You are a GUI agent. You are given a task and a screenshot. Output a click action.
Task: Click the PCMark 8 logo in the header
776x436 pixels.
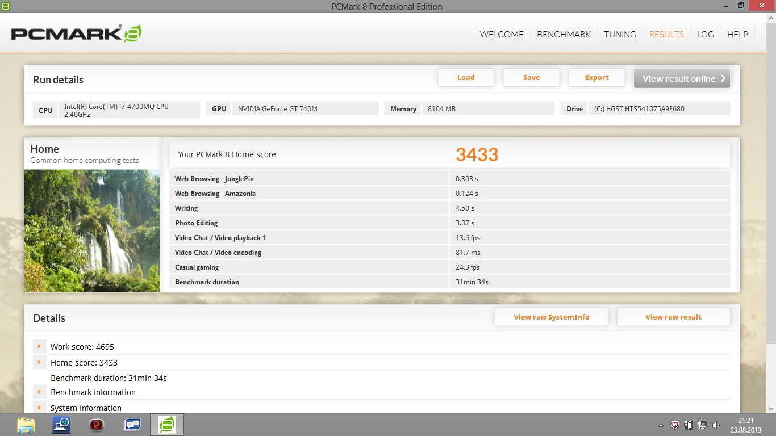76,34
